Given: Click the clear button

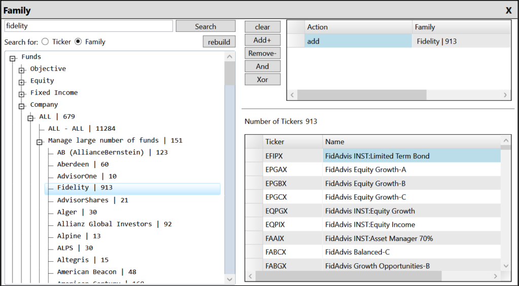Looking at the screenshot, I should pyautogui.click(x=262, y=27).
